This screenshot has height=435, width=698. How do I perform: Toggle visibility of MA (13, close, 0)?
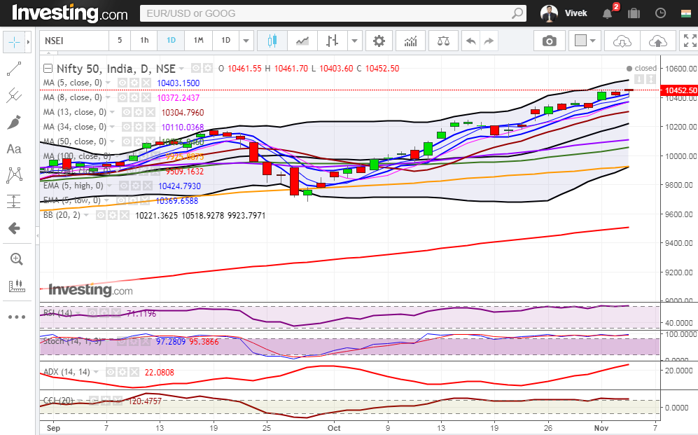tap(127, 112)
